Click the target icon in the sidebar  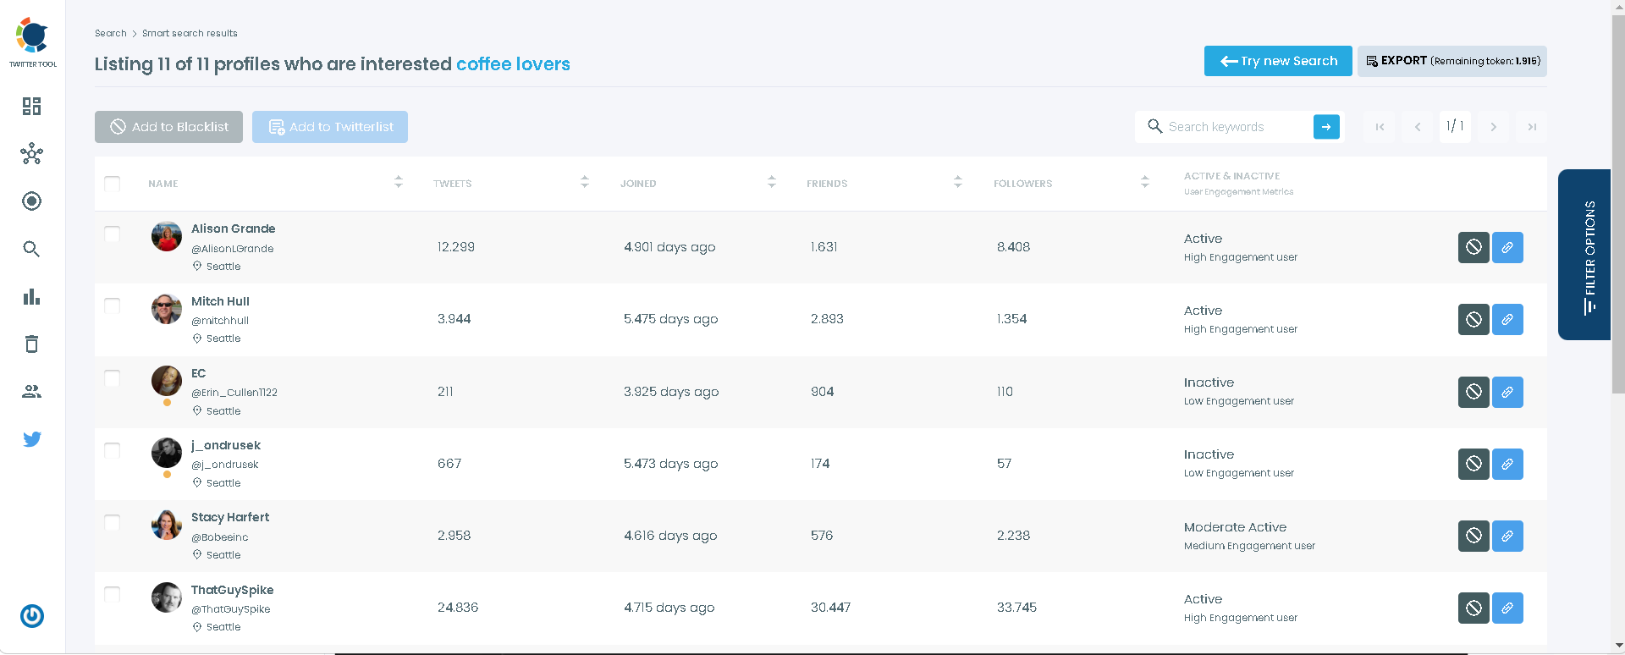(x=31, y=201)
